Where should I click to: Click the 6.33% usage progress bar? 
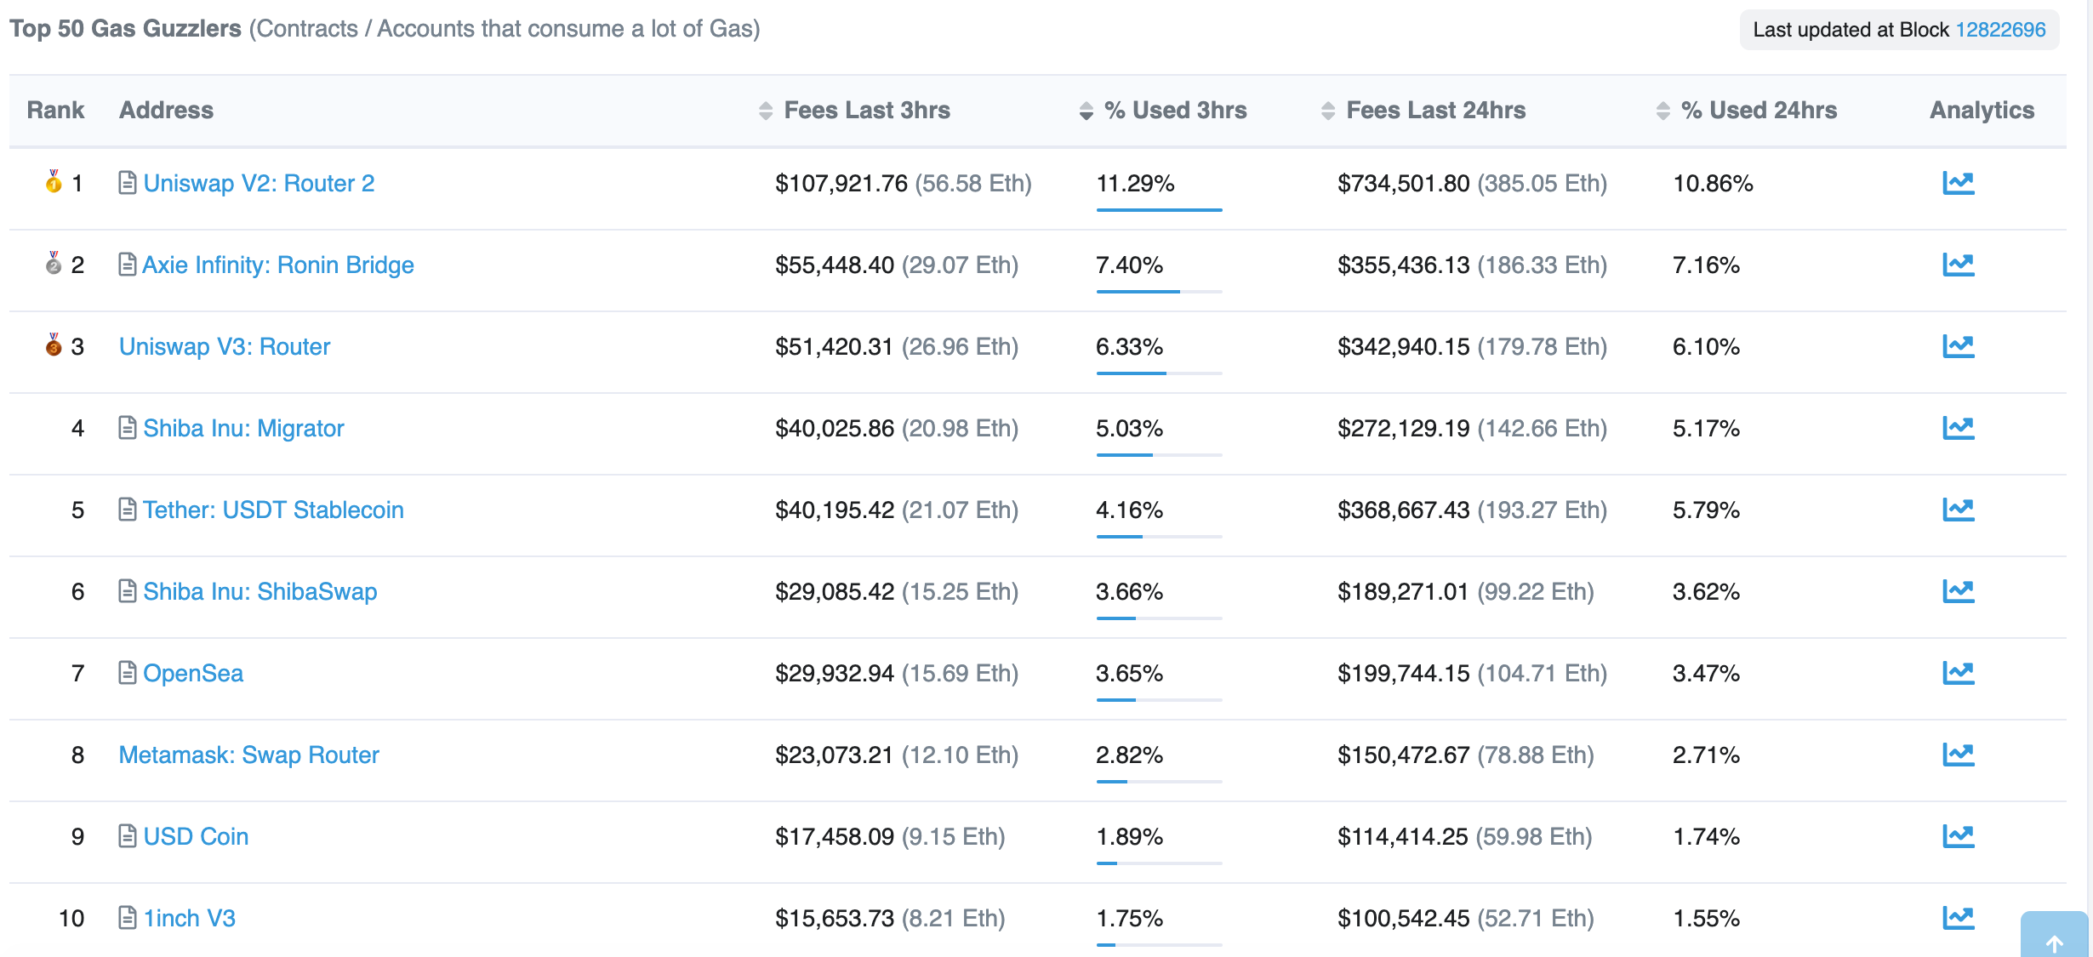(1159, 373)
